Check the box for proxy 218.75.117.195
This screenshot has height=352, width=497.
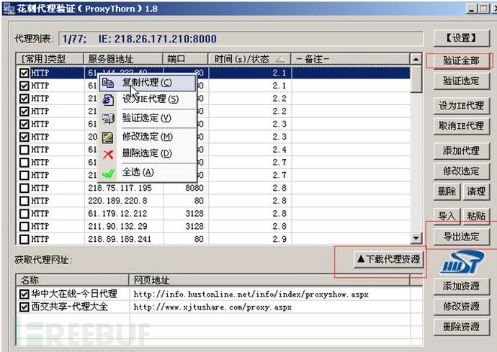pos(24,188)
